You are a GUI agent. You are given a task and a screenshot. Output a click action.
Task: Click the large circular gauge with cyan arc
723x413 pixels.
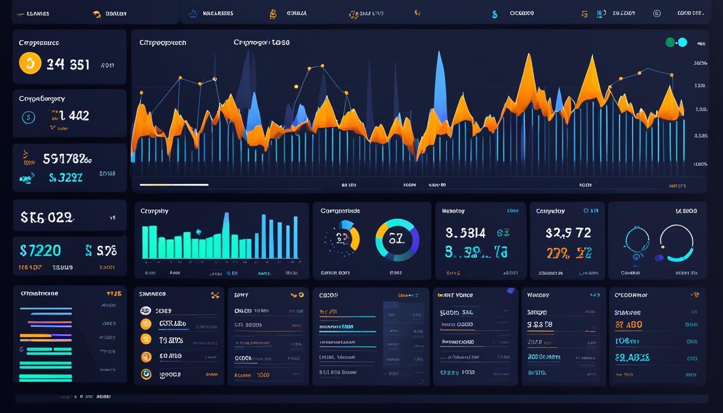pos(676,243)
